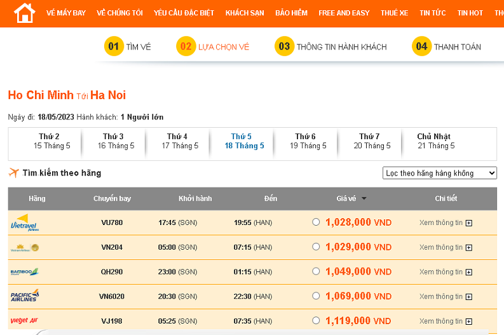Viewport: 504px width, 335px height.
Task: Click Xem thông tin for VN6020
Action: click(440, 296)
